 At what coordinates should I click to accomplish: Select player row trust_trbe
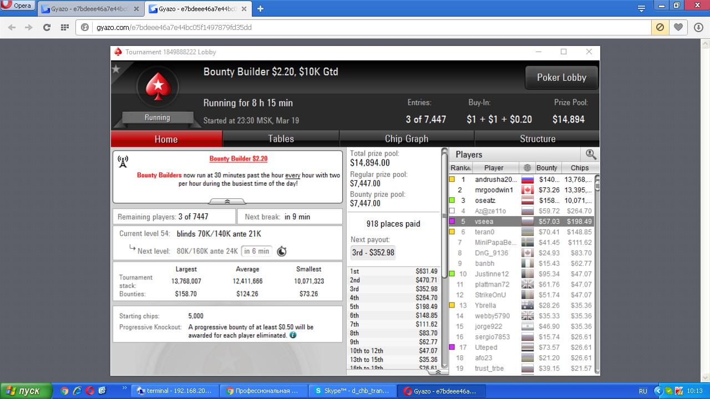(x=521, y=369)
